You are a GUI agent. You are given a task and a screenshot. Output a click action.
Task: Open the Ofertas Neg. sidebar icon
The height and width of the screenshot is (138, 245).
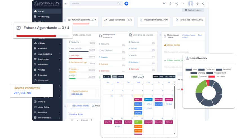click(x=35, y=17)
